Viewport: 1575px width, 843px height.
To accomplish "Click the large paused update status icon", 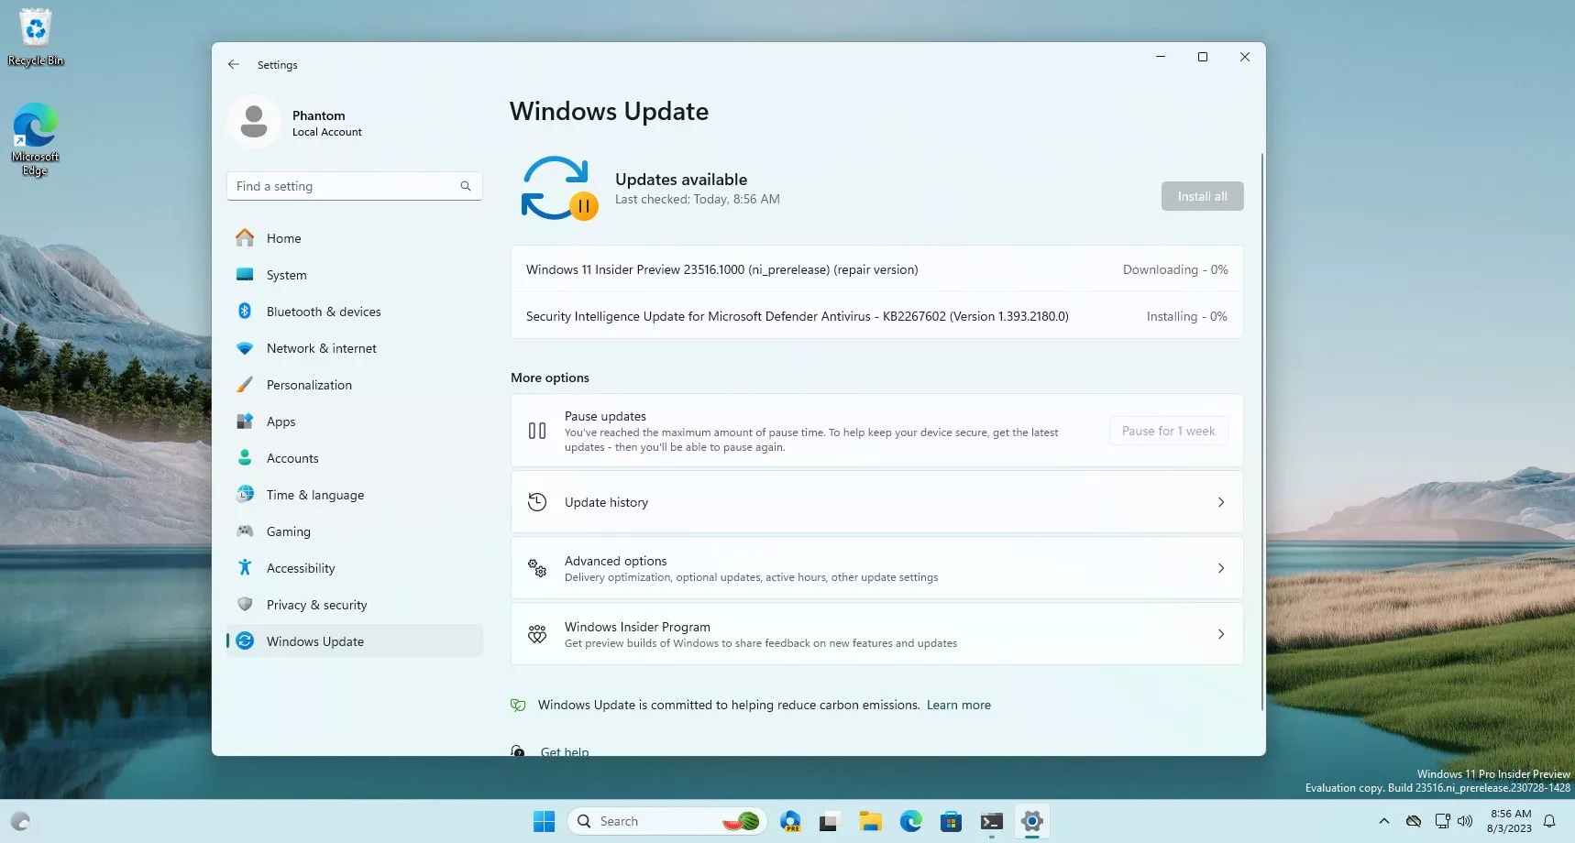I will click(x=559, y=189).
